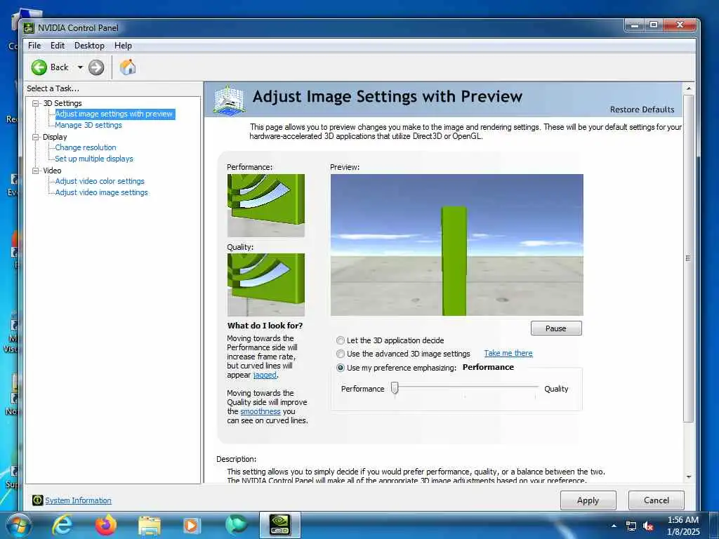Open Windows Explorer from the taskbar
Viewport: 719px width, 539px height.
(x=149, y=526)
